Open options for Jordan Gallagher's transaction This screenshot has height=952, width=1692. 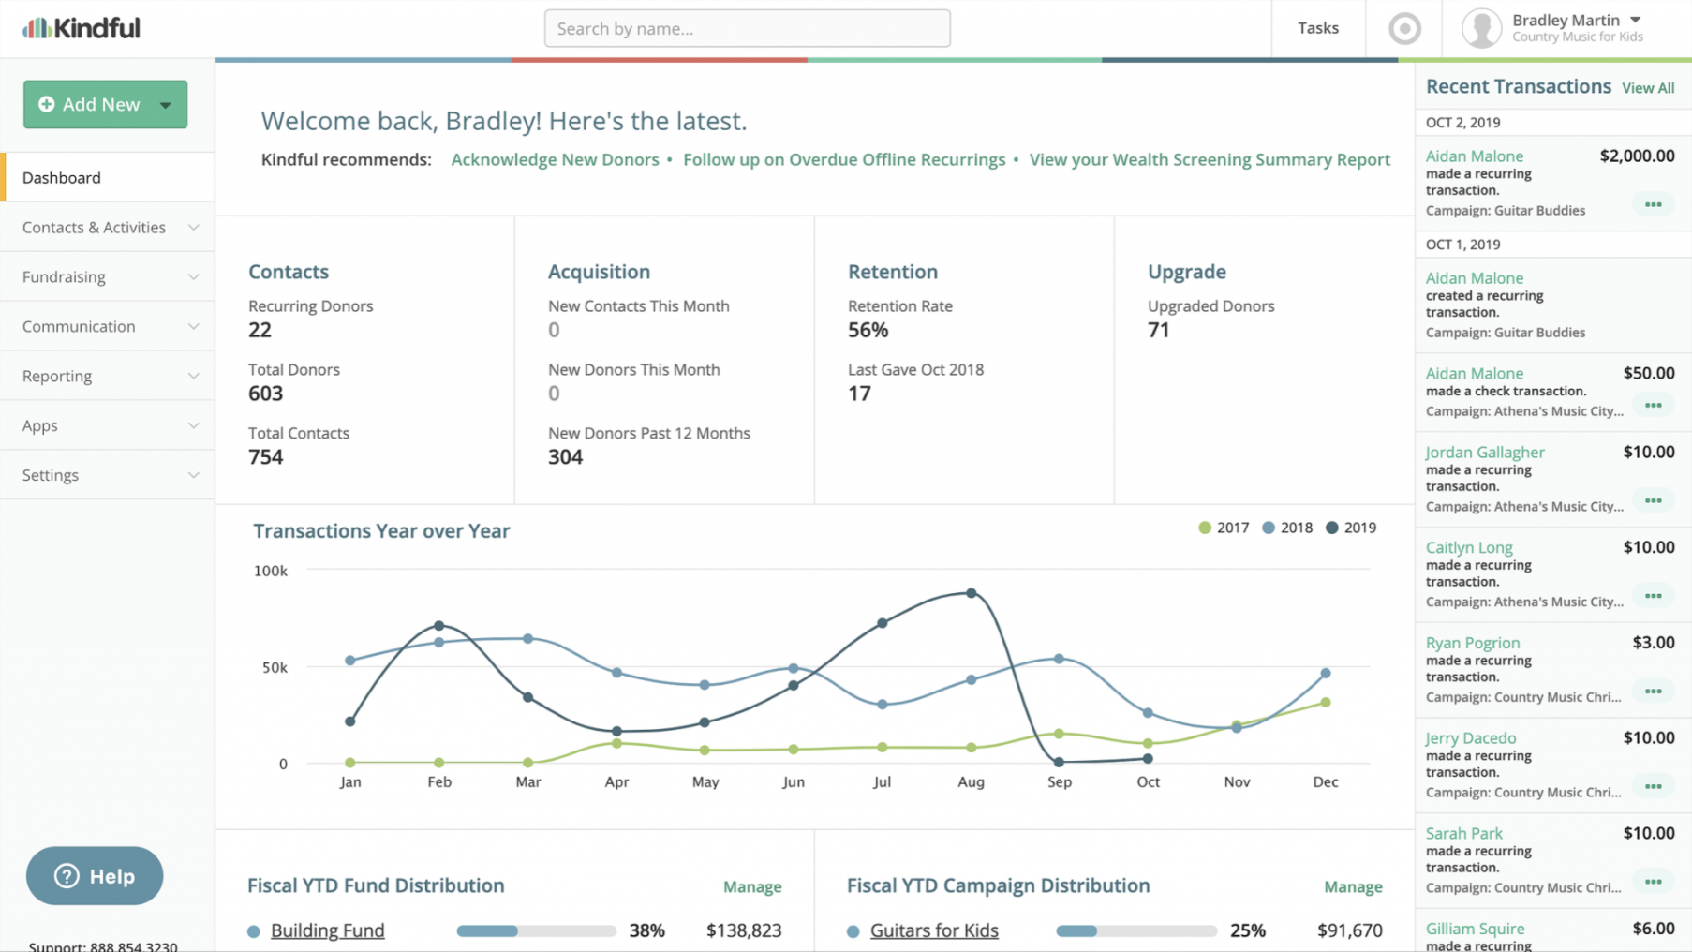tap(1654, 501)
